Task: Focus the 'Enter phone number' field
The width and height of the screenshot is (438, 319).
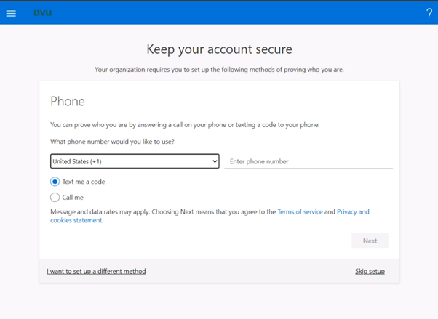Action: 309,161
